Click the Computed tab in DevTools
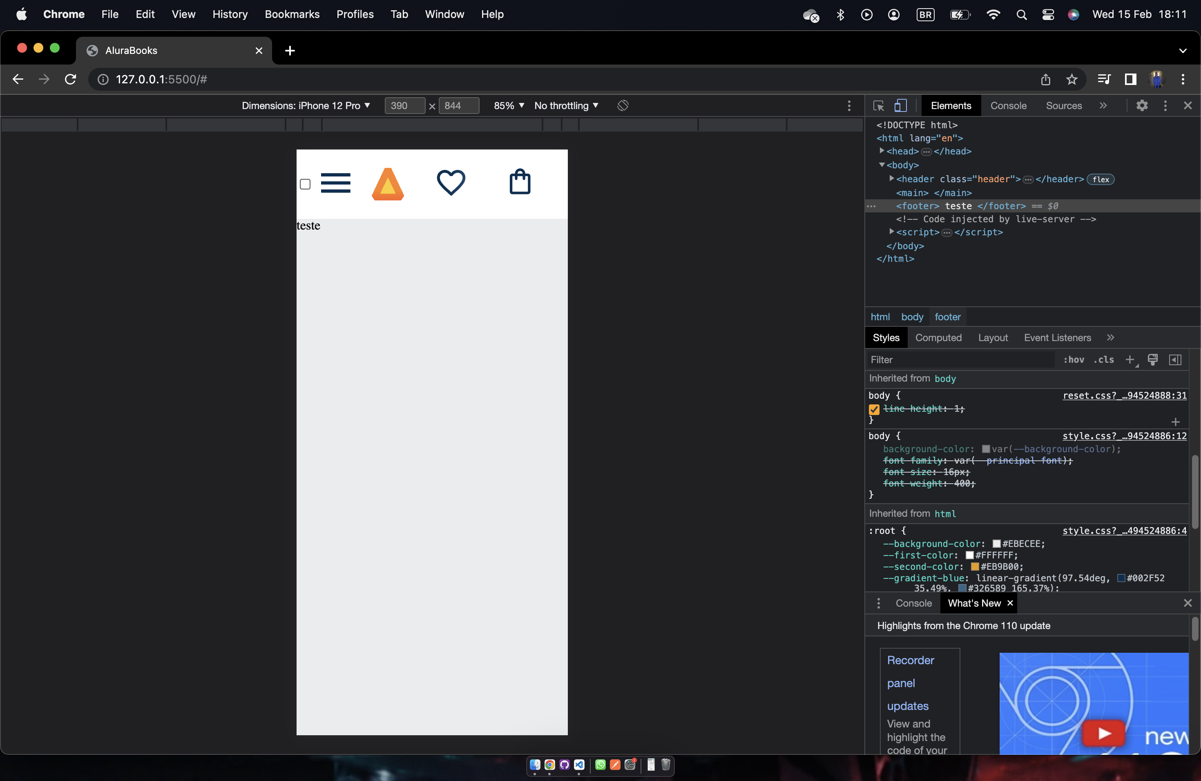 tap(938, 338)
